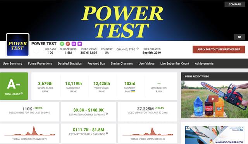Click the POWER TEST channel avatar
248x144 pixels.
[17, 45]
